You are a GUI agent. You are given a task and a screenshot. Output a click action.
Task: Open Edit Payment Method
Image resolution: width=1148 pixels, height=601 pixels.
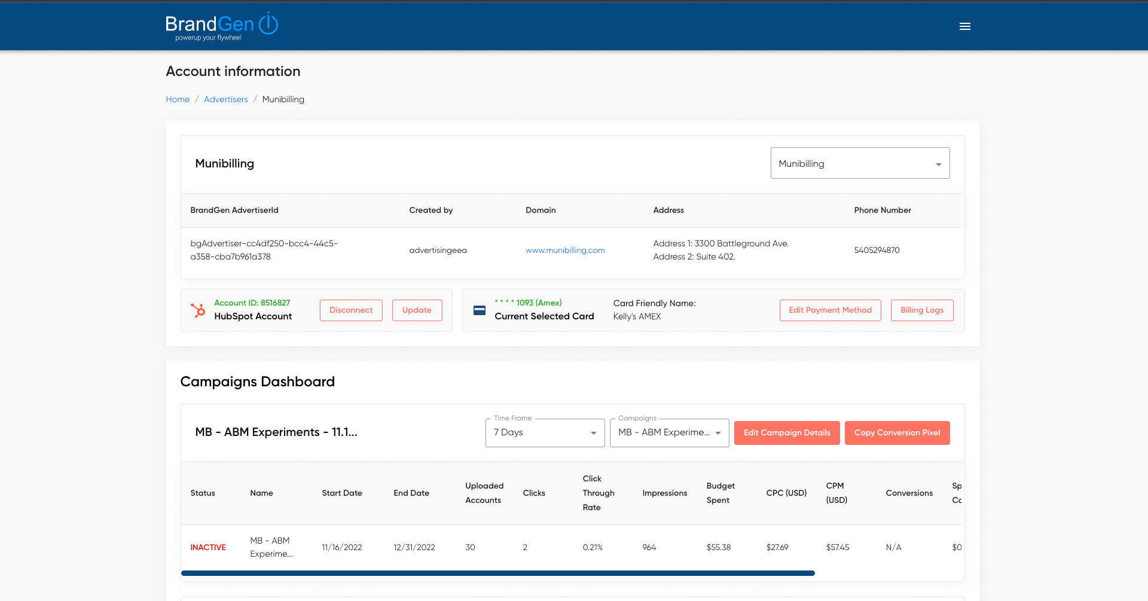pos(830,310)
